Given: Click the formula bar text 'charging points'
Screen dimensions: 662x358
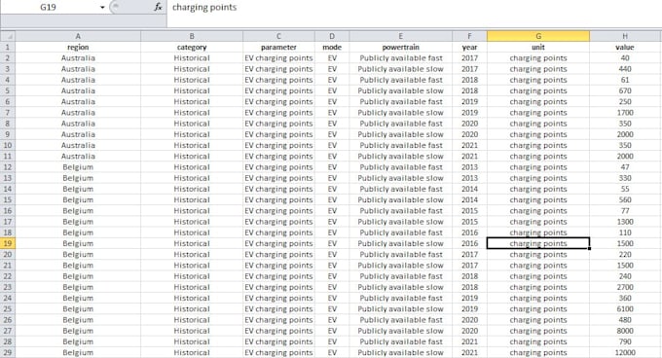Looking at the screenshot, I should click(x=204, y=7).
